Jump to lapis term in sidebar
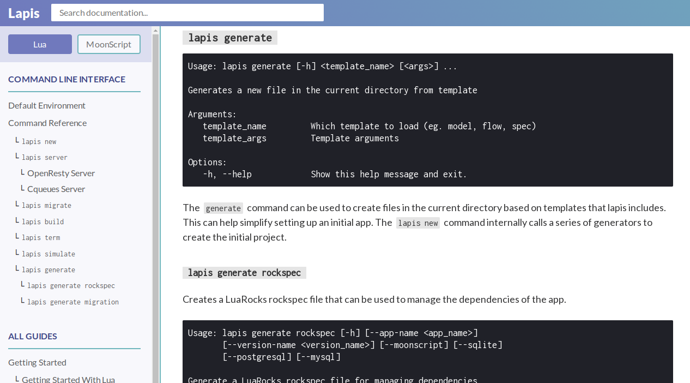 tap(41, 237)
